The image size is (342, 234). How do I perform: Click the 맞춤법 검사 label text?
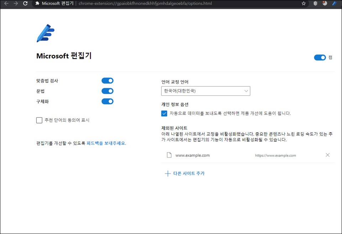(x=47, y=81)
